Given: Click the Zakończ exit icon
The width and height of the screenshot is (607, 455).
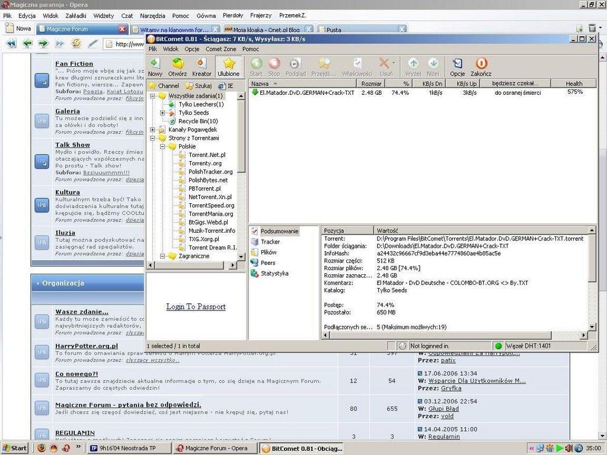Looking at the screenshot, I should point(481,66).
